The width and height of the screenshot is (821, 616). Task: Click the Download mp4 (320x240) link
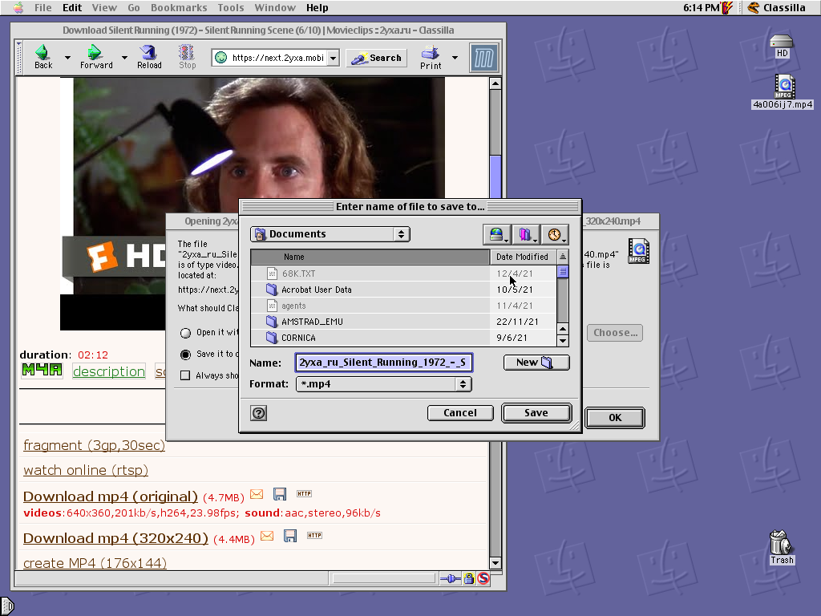(115, 538)
